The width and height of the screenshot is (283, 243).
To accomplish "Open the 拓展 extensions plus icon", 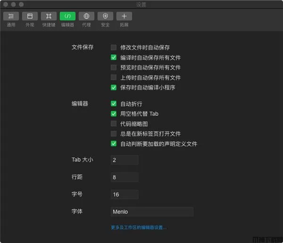I will point(124,16).
